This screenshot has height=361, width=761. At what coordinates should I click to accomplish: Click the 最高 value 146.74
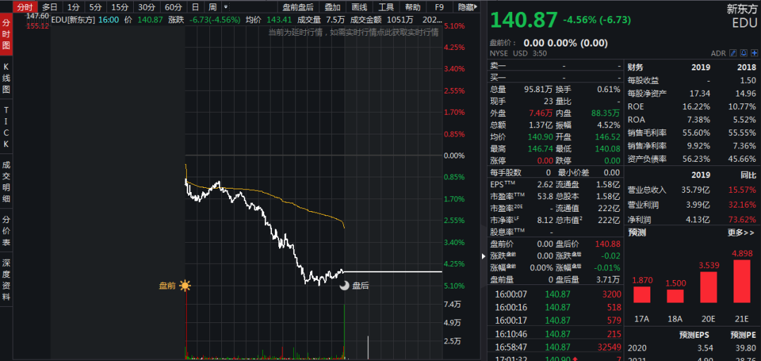tap(539, 148)
